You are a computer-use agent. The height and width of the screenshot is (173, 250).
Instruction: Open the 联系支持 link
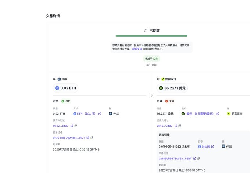click(x=137, y=49)
